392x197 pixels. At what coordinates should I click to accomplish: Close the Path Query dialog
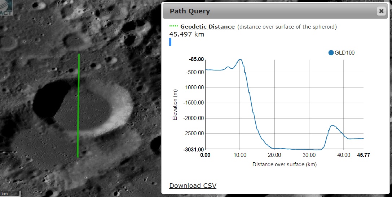tap(381, 11)
